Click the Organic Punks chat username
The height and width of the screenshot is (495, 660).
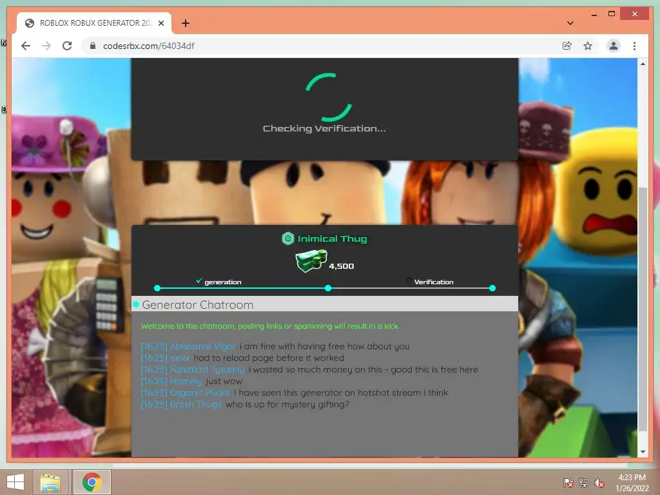click(x=200, y=393)
